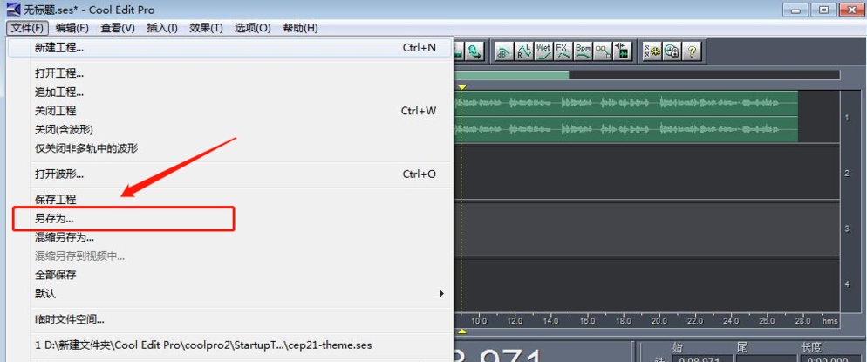Toggle the Wet/dry mix envelope icon
This screenshot has height=362, width=867.
(543, 51)
